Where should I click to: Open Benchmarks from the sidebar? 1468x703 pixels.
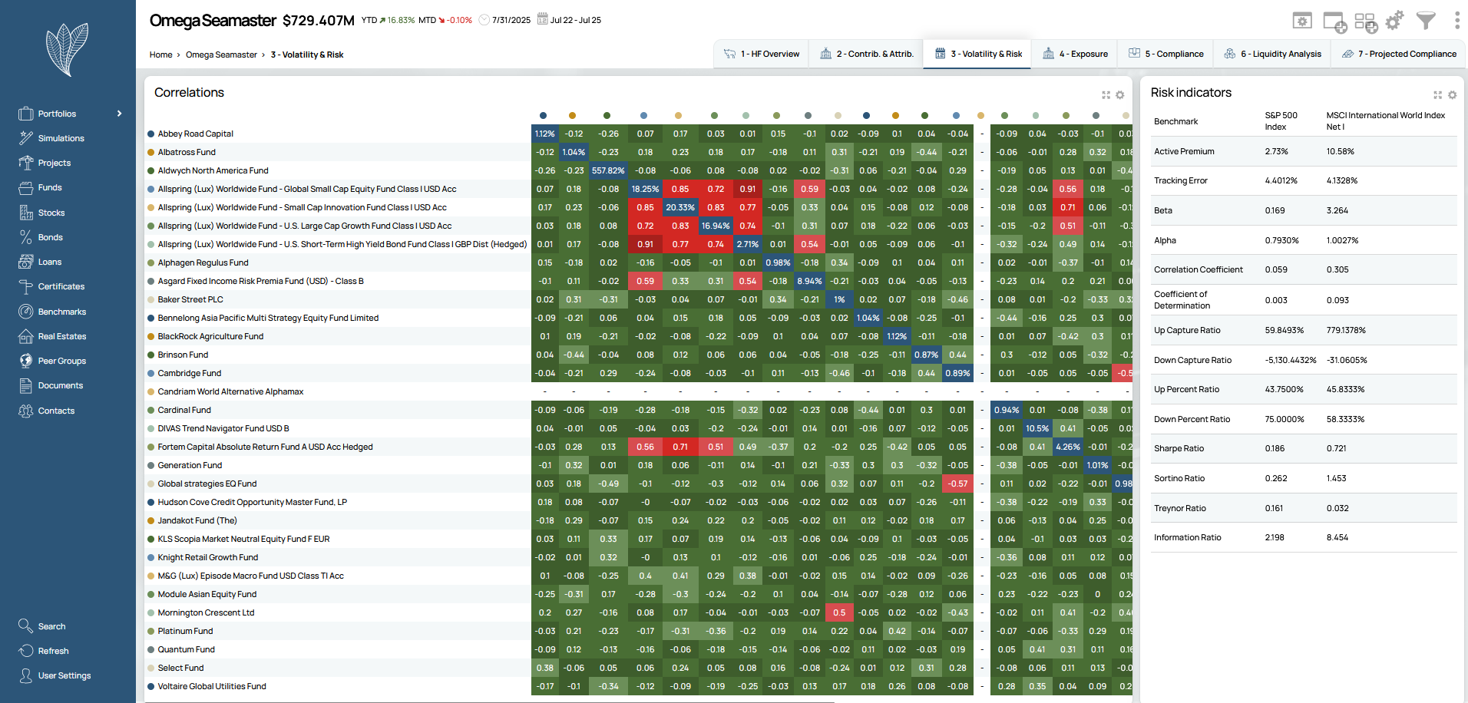click(61, 312)
